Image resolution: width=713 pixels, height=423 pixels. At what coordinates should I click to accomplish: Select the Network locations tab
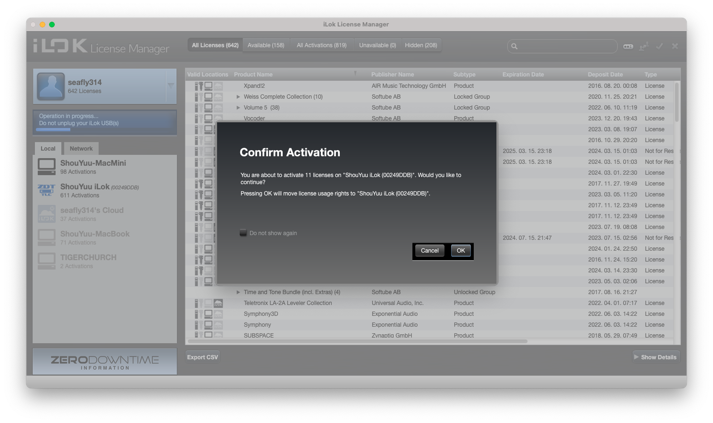click(81, 149)
